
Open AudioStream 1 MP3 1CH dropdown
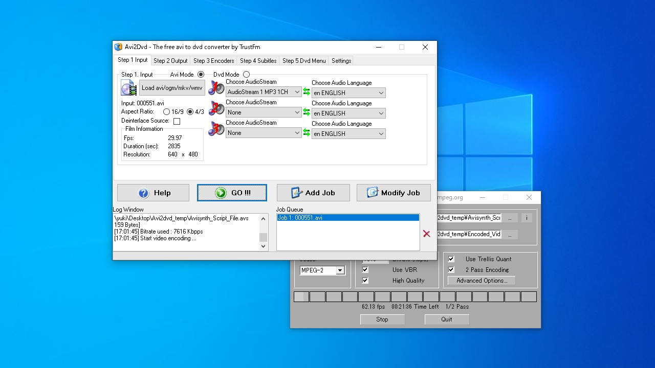coord(264,92)
